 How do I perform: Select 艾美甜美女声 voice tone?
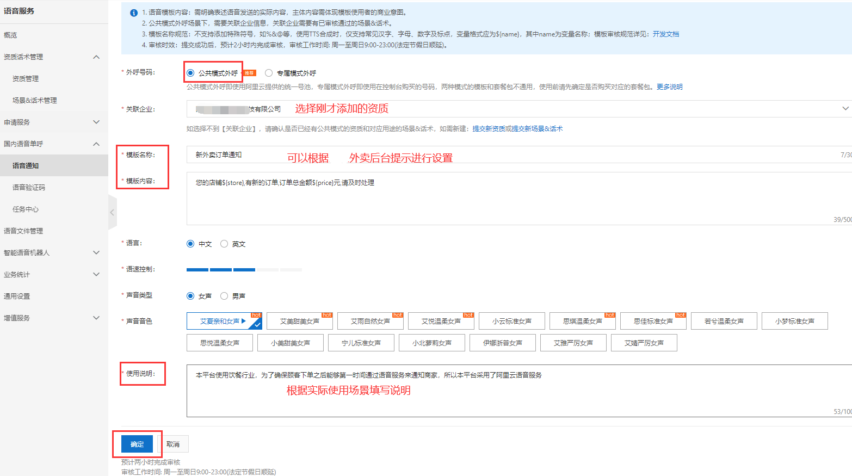[x=300, y=321]
